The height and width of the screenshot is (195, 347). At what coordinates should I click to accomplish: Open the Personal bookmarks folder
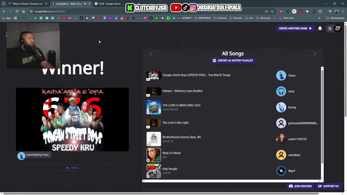coord(220,18)
